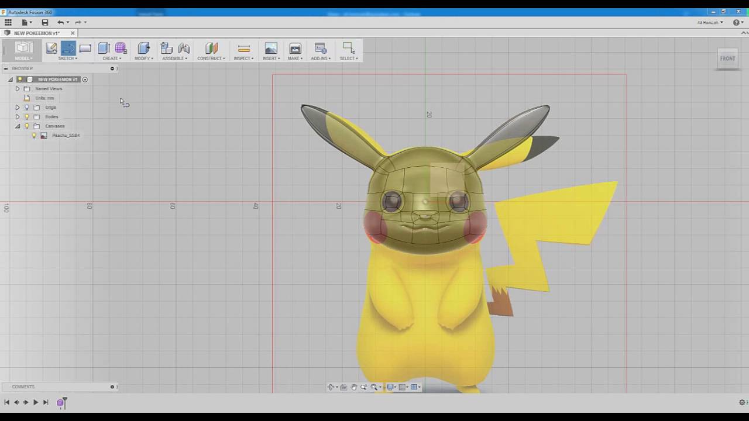This screenshot has height=421, width=749.
Task: Click the activate radio beside NEW POKEEMON v1
Action: (85, 80)
